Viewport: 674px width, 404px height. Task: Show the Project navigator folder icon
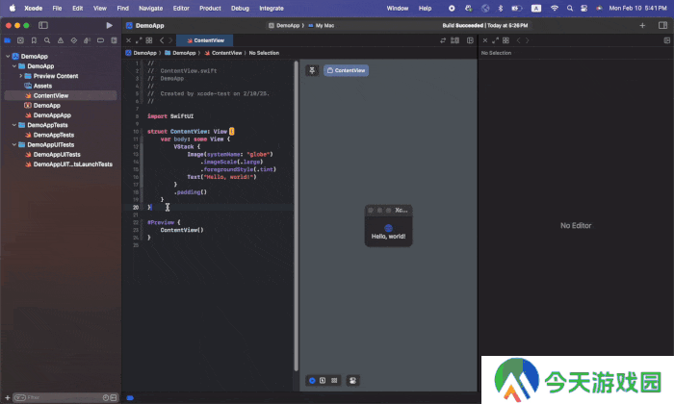[8, 40]
